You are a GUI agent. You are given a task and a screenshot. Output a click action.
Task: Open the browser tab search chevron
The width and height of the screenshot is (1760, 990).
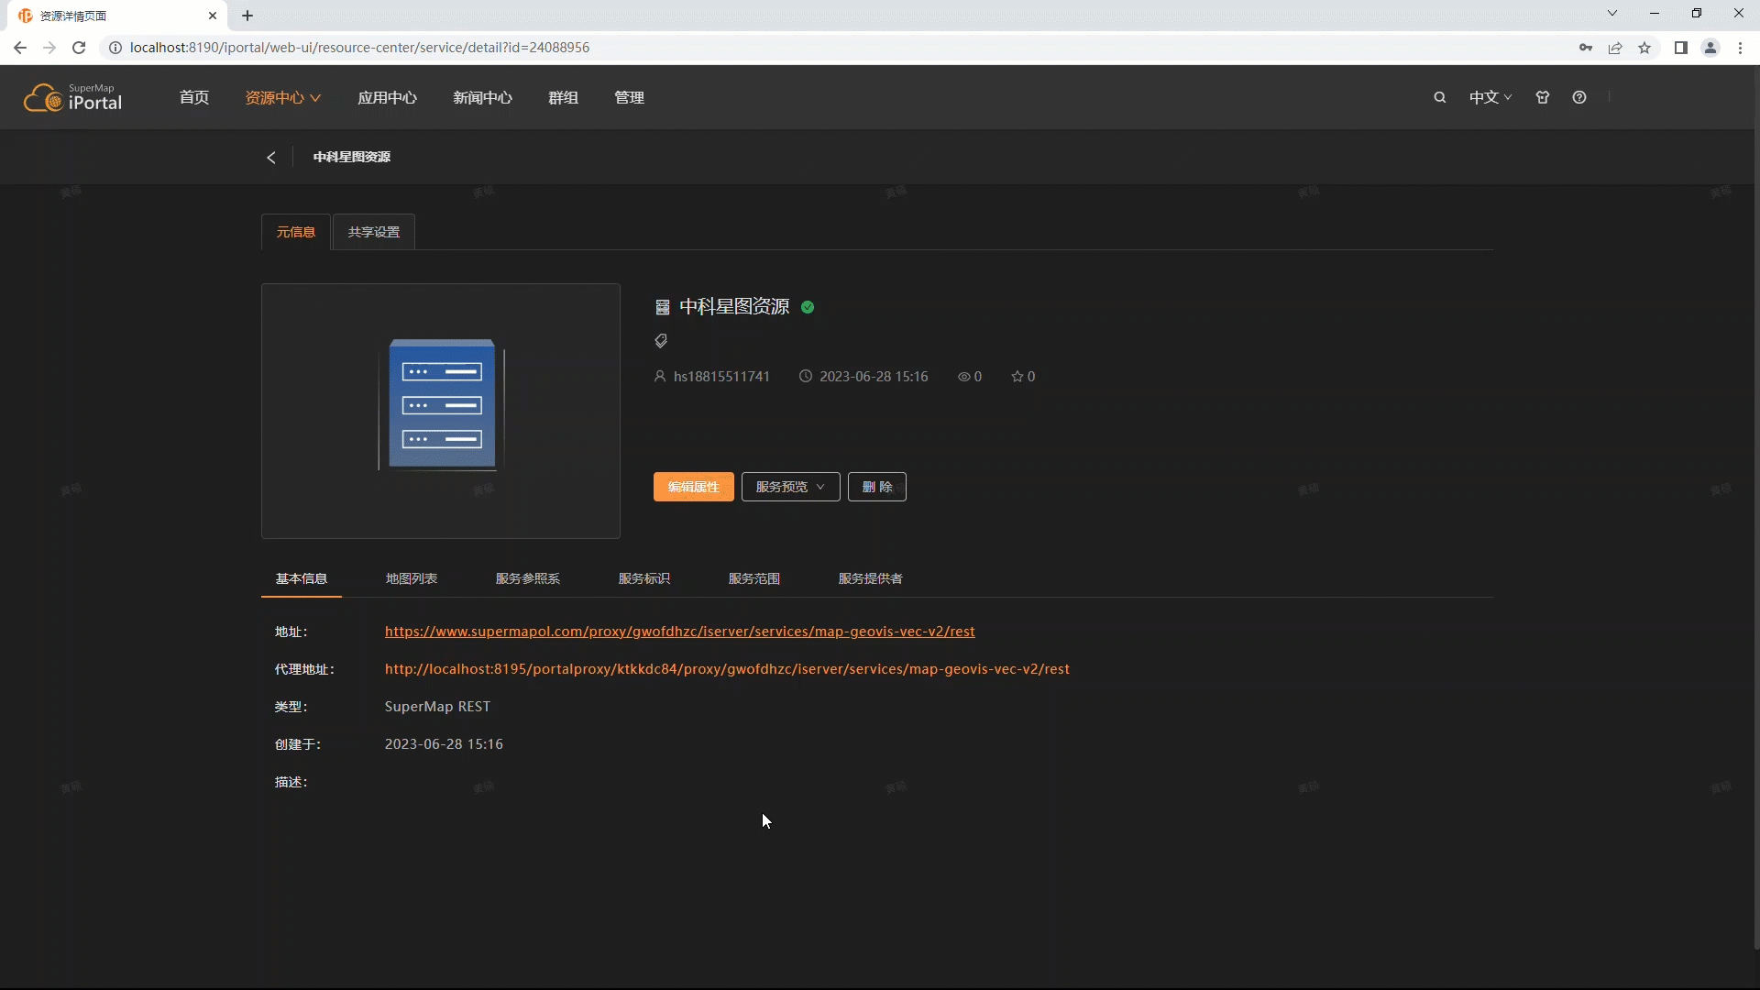click(x=1612, y=14)
